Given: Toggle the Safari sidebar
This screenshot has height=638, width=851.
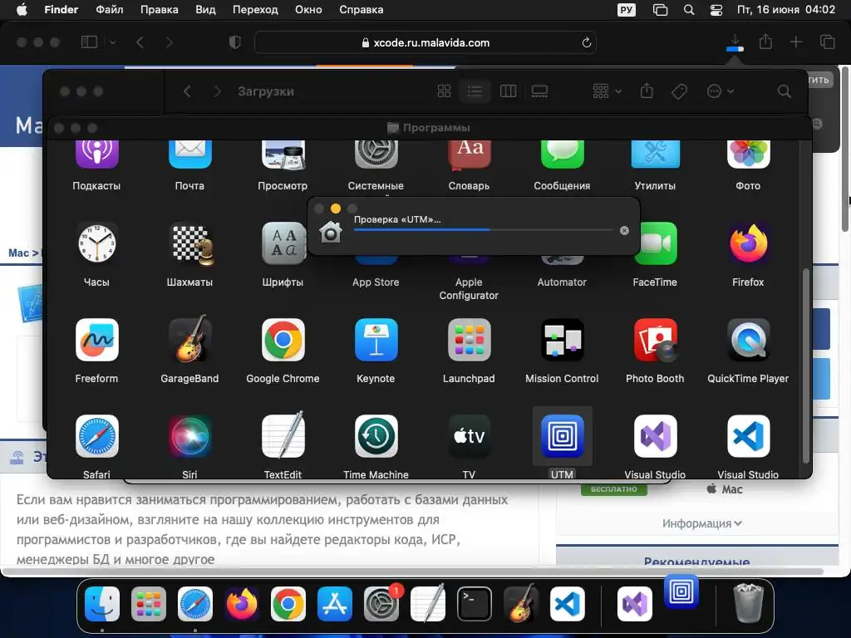Looking at the screenshot, I should (x=89, y=42).
